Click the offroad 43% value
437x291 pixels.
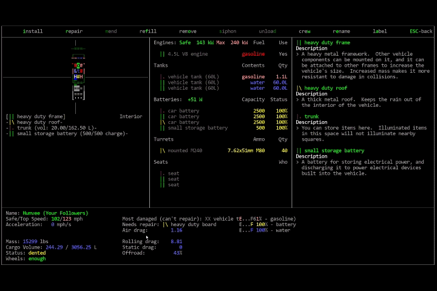[177, 253]
